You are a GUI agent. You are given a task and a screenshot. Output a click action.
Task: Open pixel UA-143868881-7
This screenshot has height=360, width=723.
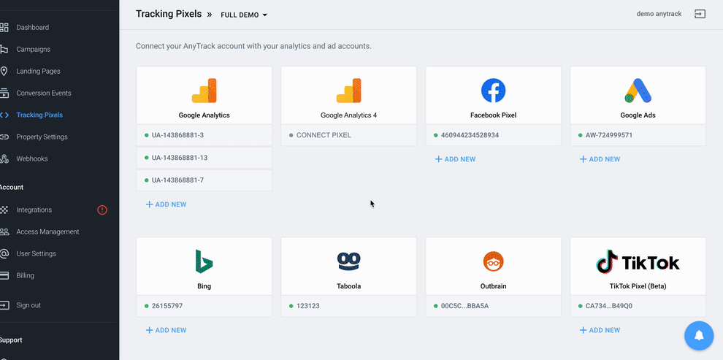click(204, 180)
